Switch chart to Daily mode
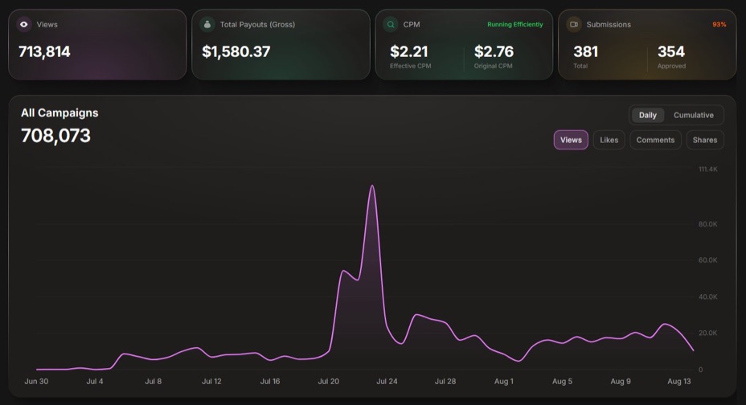The width and height of the screenshot is (746, 405). [647, 115]
